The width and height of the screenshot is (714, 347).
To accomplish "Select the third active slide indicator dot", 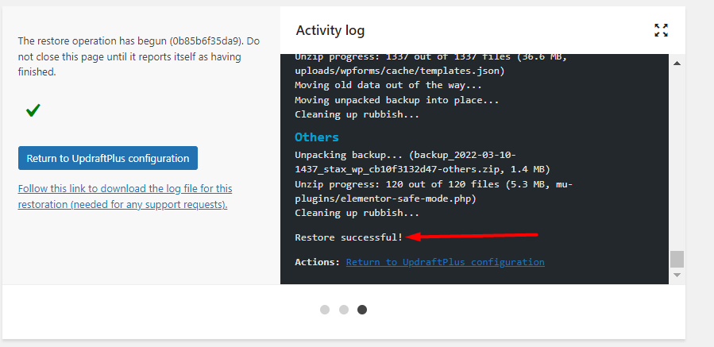I will 362,310.
